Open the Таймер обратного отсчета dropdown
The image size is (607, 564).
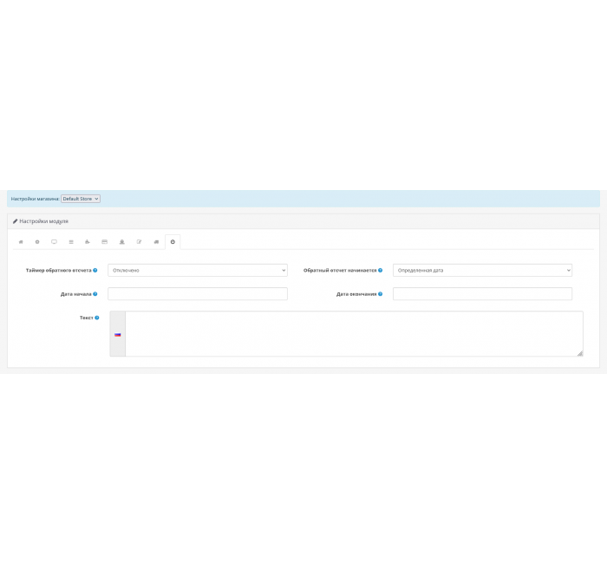pyautogui.click(x=198, y=271)
